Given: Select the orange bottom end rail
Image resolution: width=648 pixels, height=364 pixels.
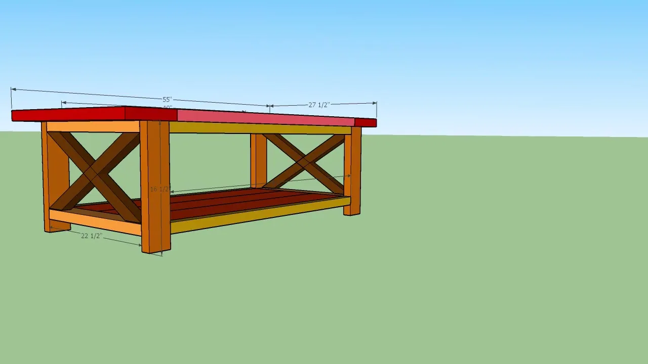Looking at the screenshot, I should (95, 222).
